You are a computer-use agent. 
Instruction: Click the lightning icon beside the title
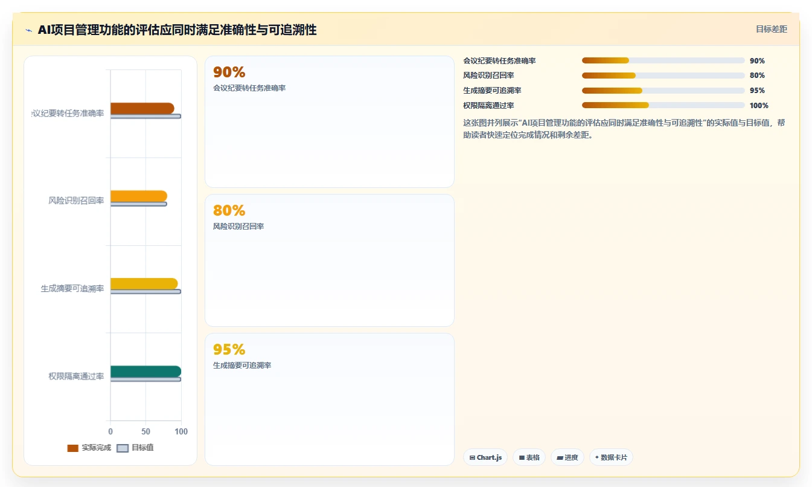tap(29, 30)
